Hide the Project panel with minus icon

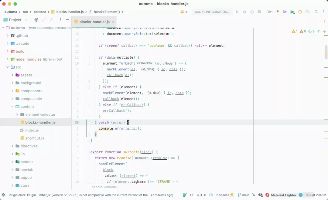tap(67, 20)
